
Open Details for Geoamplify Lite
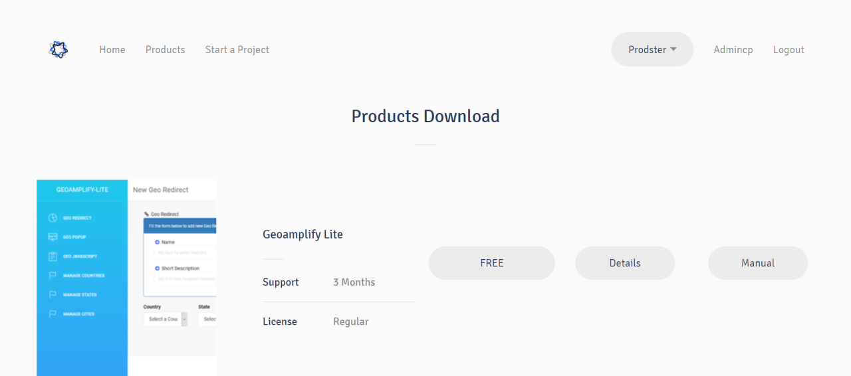[x=625, y=263]
